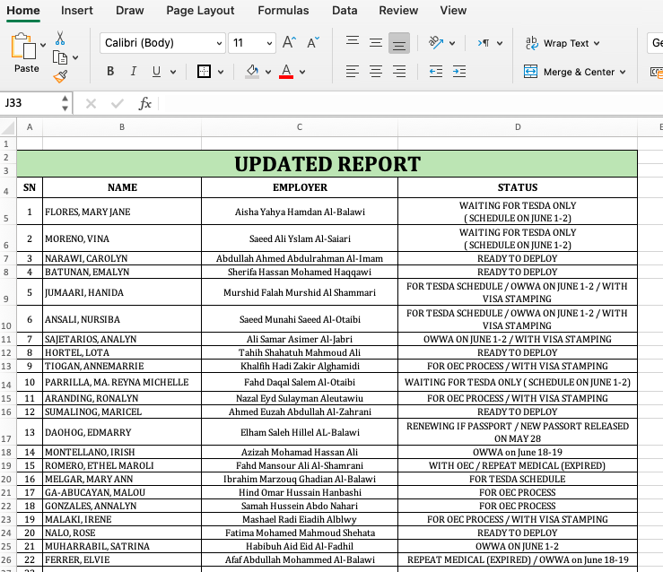The height and width of the screenshot is (572, 663).
Task: Click the formula bar confirm checkmark
Action: [118, 103]
